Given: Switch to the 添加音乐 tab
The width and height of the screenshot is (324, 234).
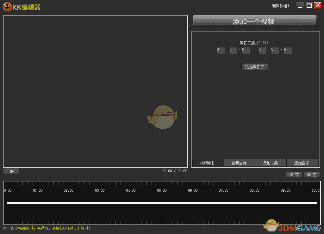Looking at the screenshot, I should pyautogui.click(x=302, y=163).
